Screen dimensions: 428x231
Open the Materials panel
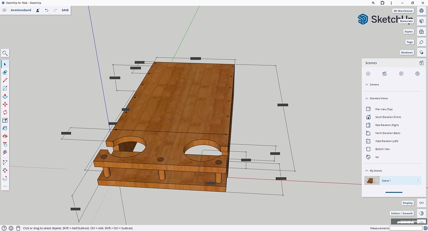421,21
